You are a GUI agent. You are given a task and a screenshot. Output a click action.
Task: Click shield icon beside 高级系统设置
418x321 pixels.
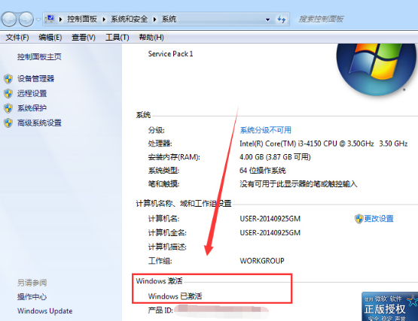click(x=8, y=123)
